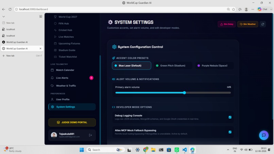The image size is (274, 154).
Task: Show hidden system tray icons
Action: (228, 150)
